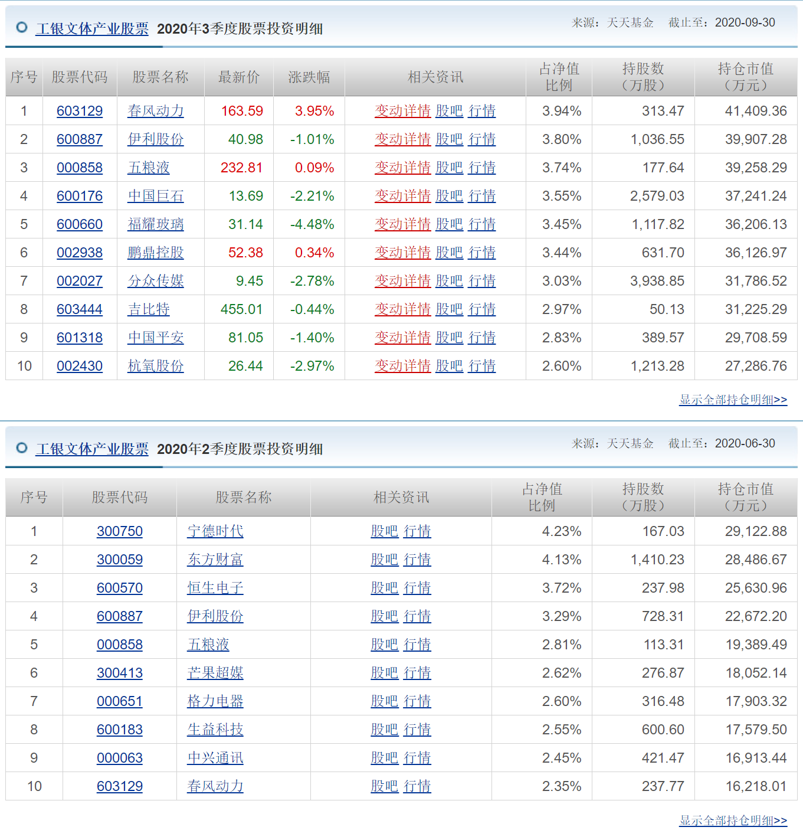Open stock code 002430

click(x=80, y=366)
